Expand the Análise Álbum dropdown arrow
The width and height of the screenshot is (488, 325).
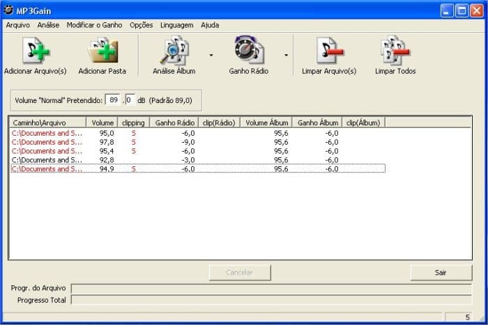coord(211,55)
